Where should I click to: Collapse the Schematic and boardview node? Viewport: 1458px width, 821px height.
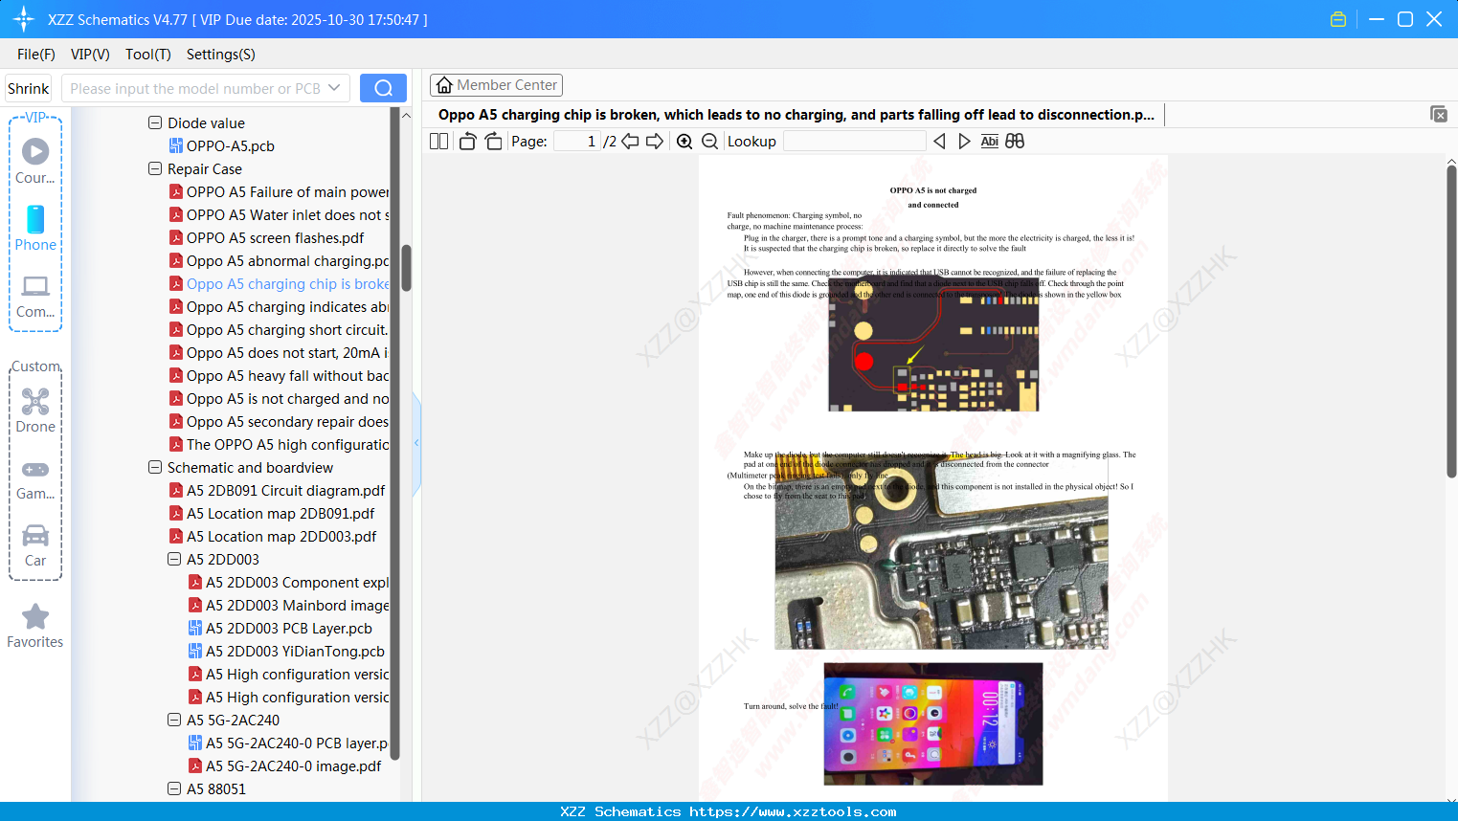coord(155,467)
